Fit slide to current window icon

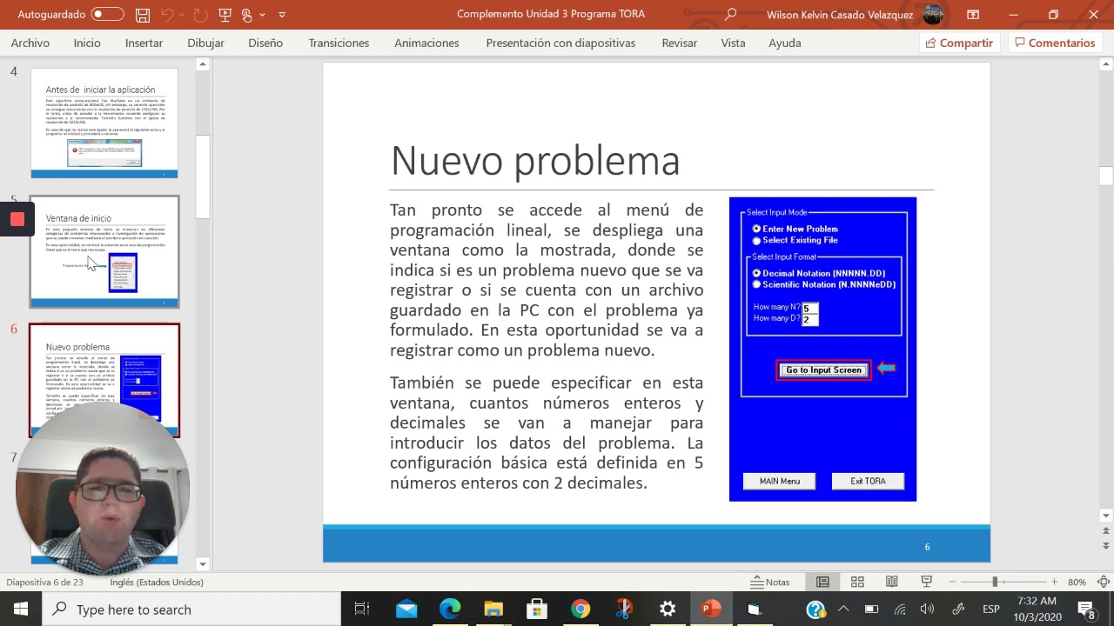1104,582
